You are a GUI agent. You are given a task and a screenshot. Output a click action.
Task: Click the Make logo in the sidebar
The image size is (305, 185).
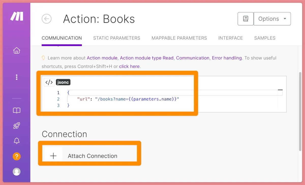point(17,16)
